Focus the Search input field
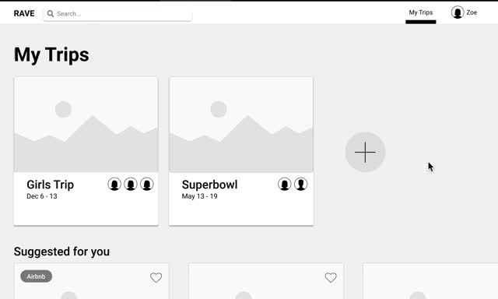The width and height of the screenshot is (498, 299). click(117, 14)
